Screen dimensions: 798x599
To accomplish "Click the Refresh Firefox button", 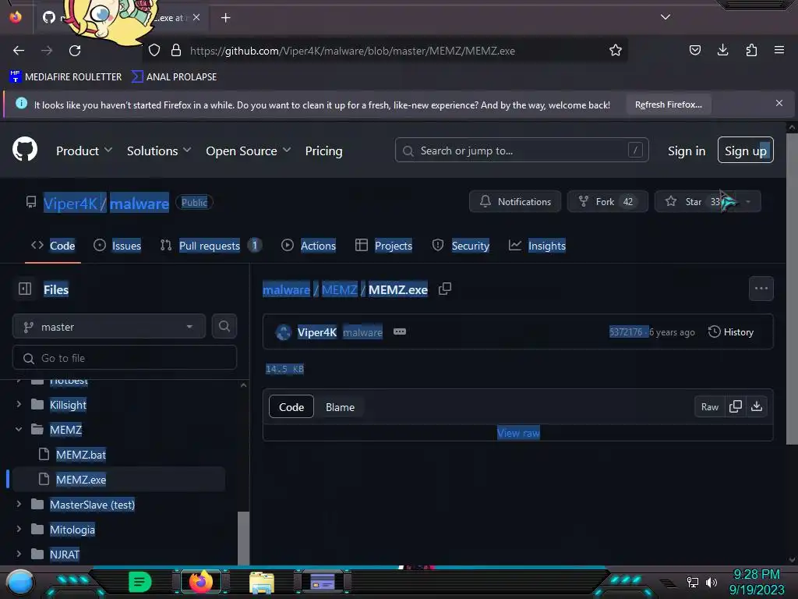I will click(x=668, y=105).
